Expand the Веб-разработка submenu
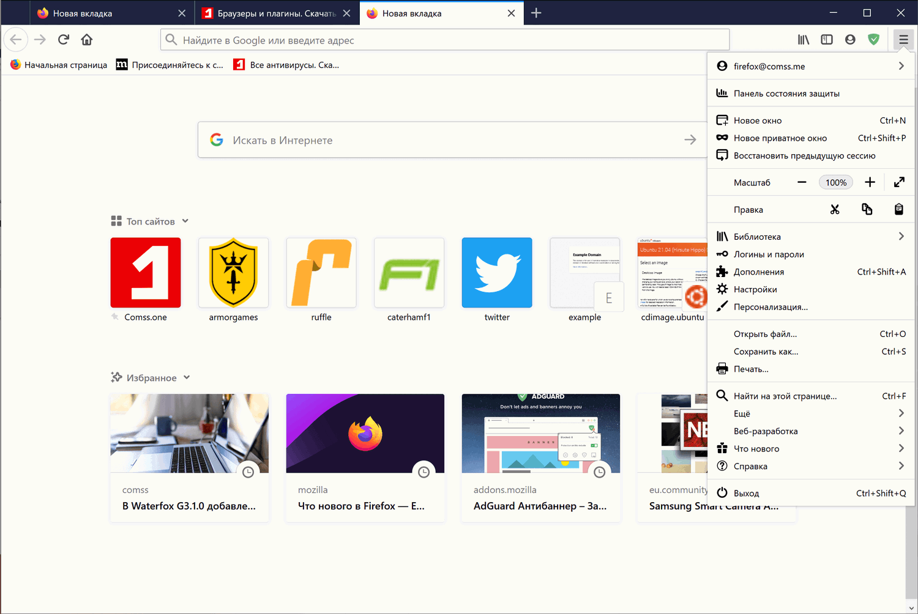Screen dimensions: 918x614 coord(901,431)
